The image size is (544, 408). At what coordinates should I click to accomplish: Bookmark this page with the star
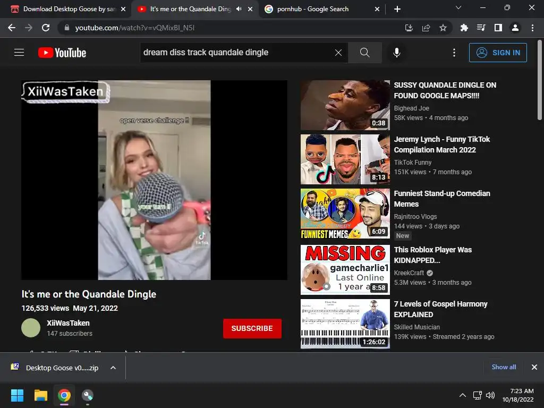click(x=443, y=28)
